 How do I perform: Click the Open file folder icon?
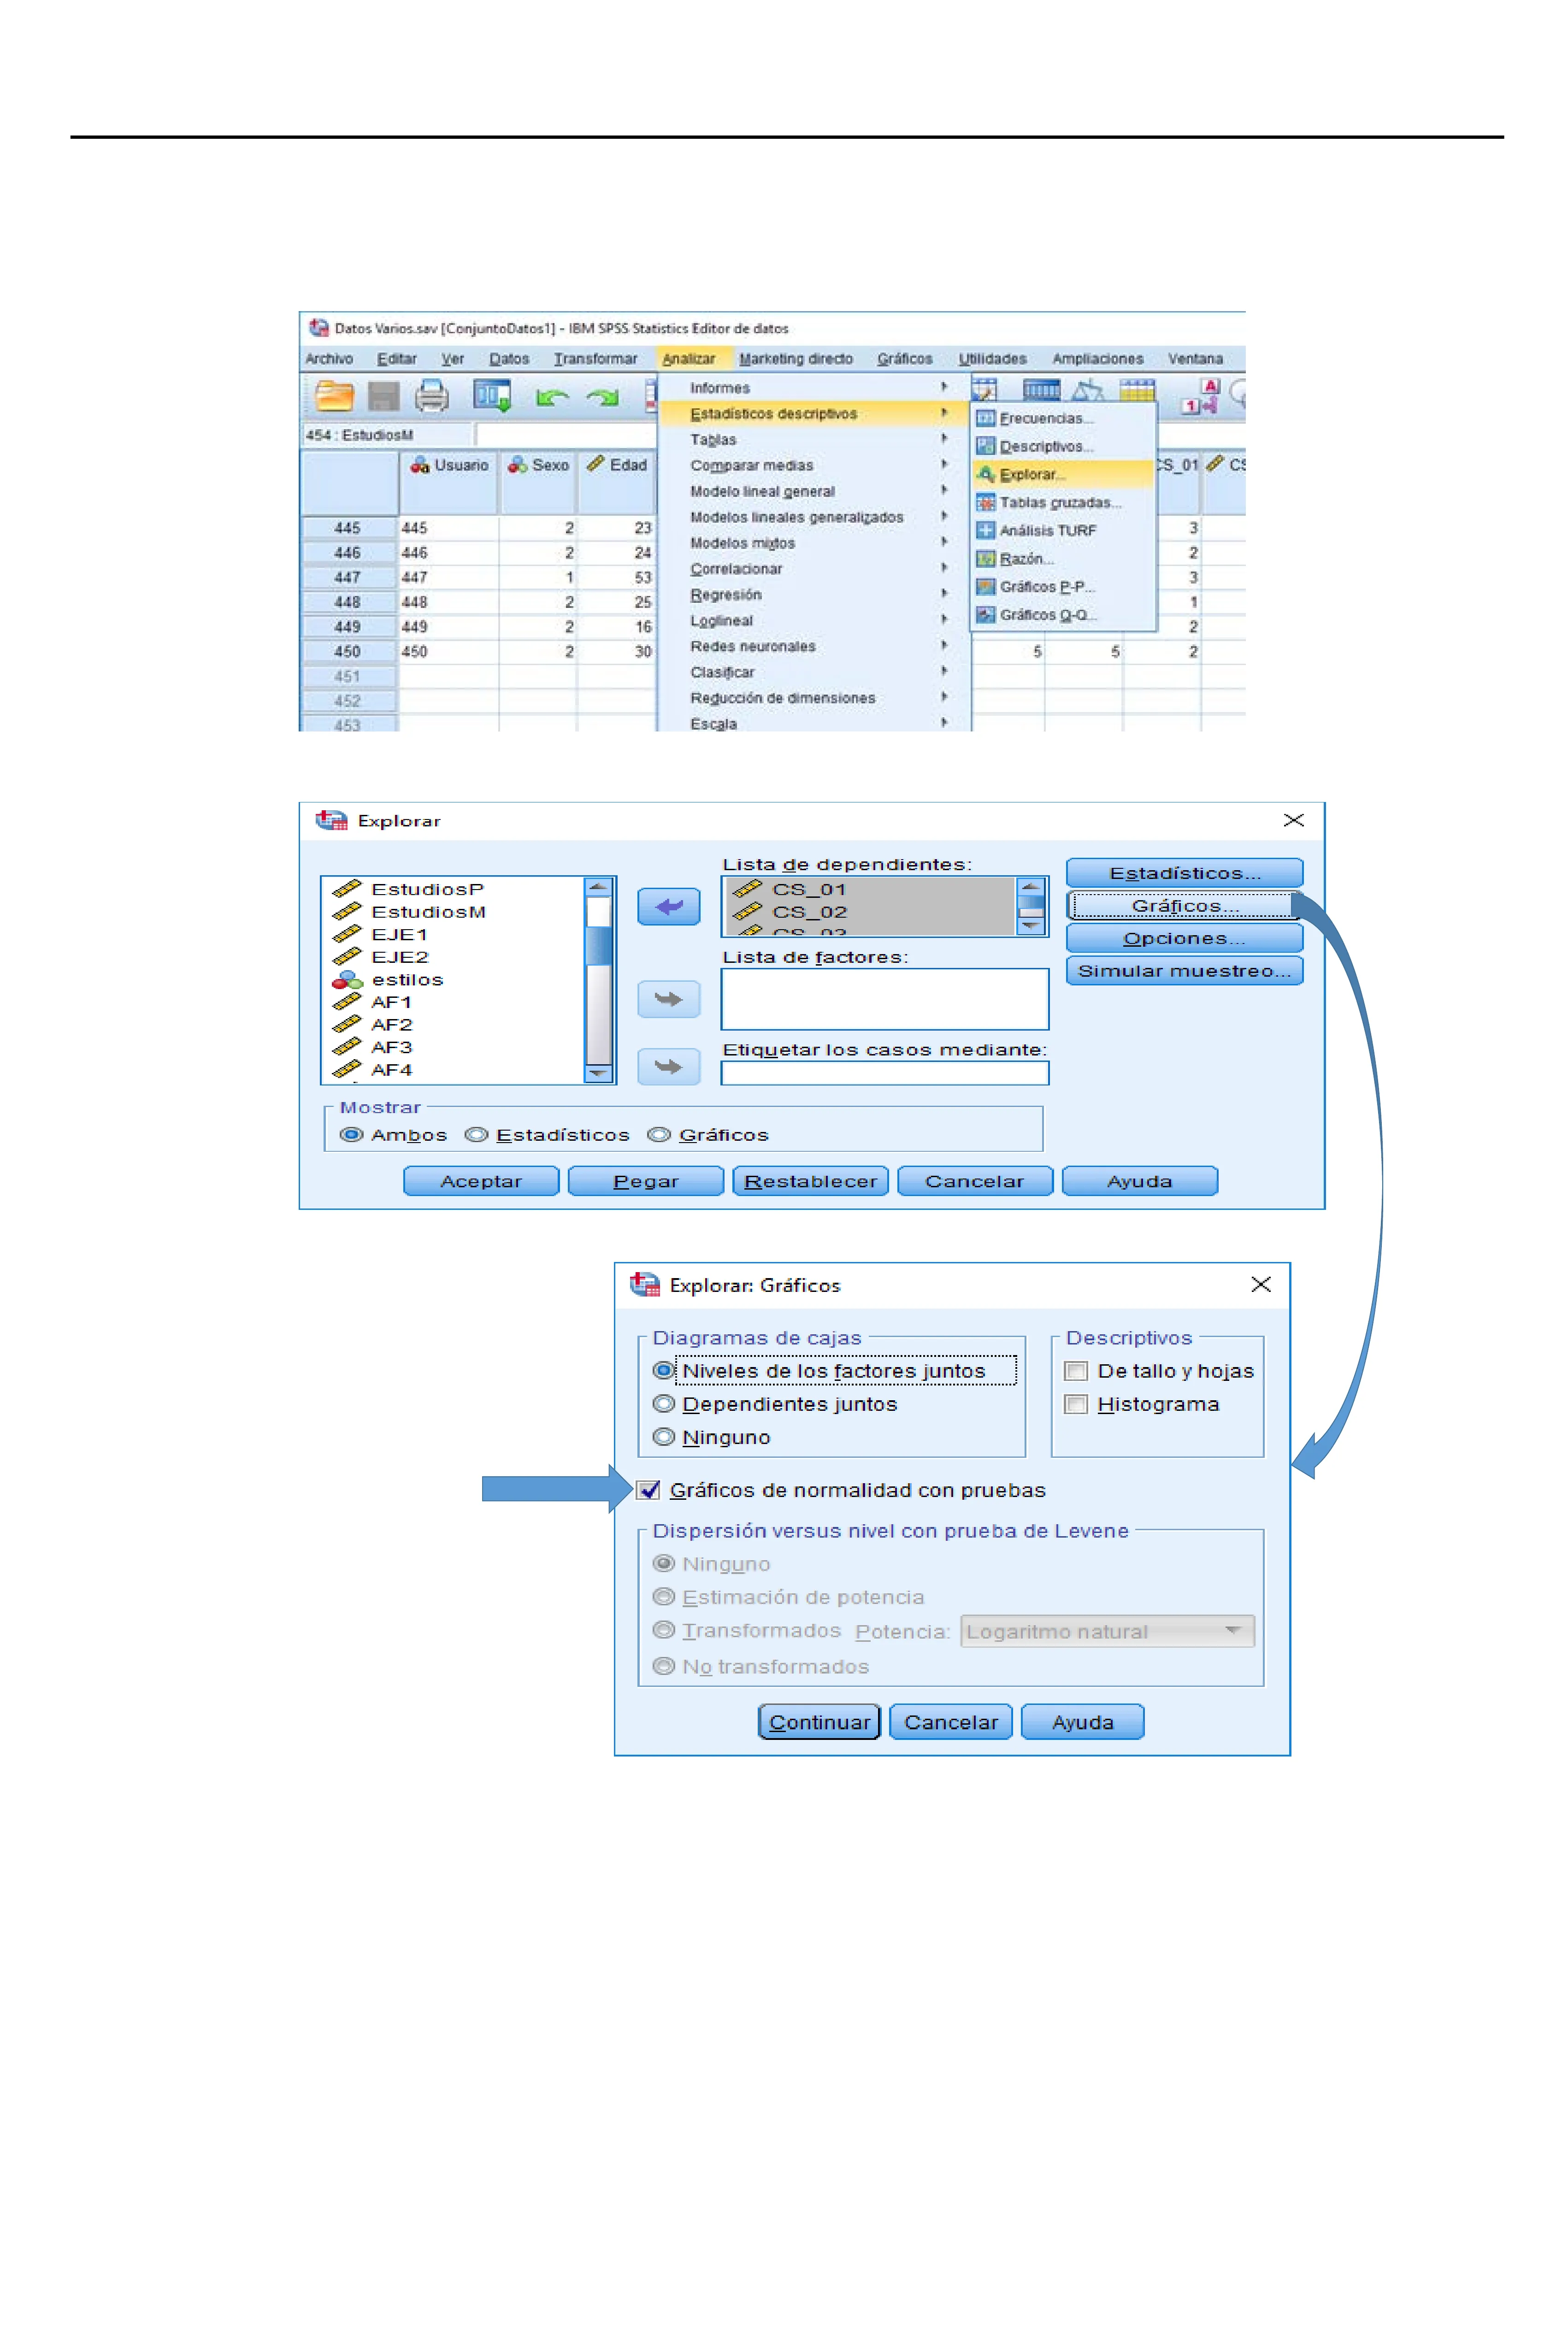334,397
